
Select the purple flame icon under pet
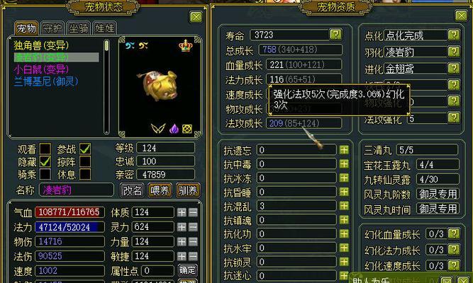pos(174,129)
